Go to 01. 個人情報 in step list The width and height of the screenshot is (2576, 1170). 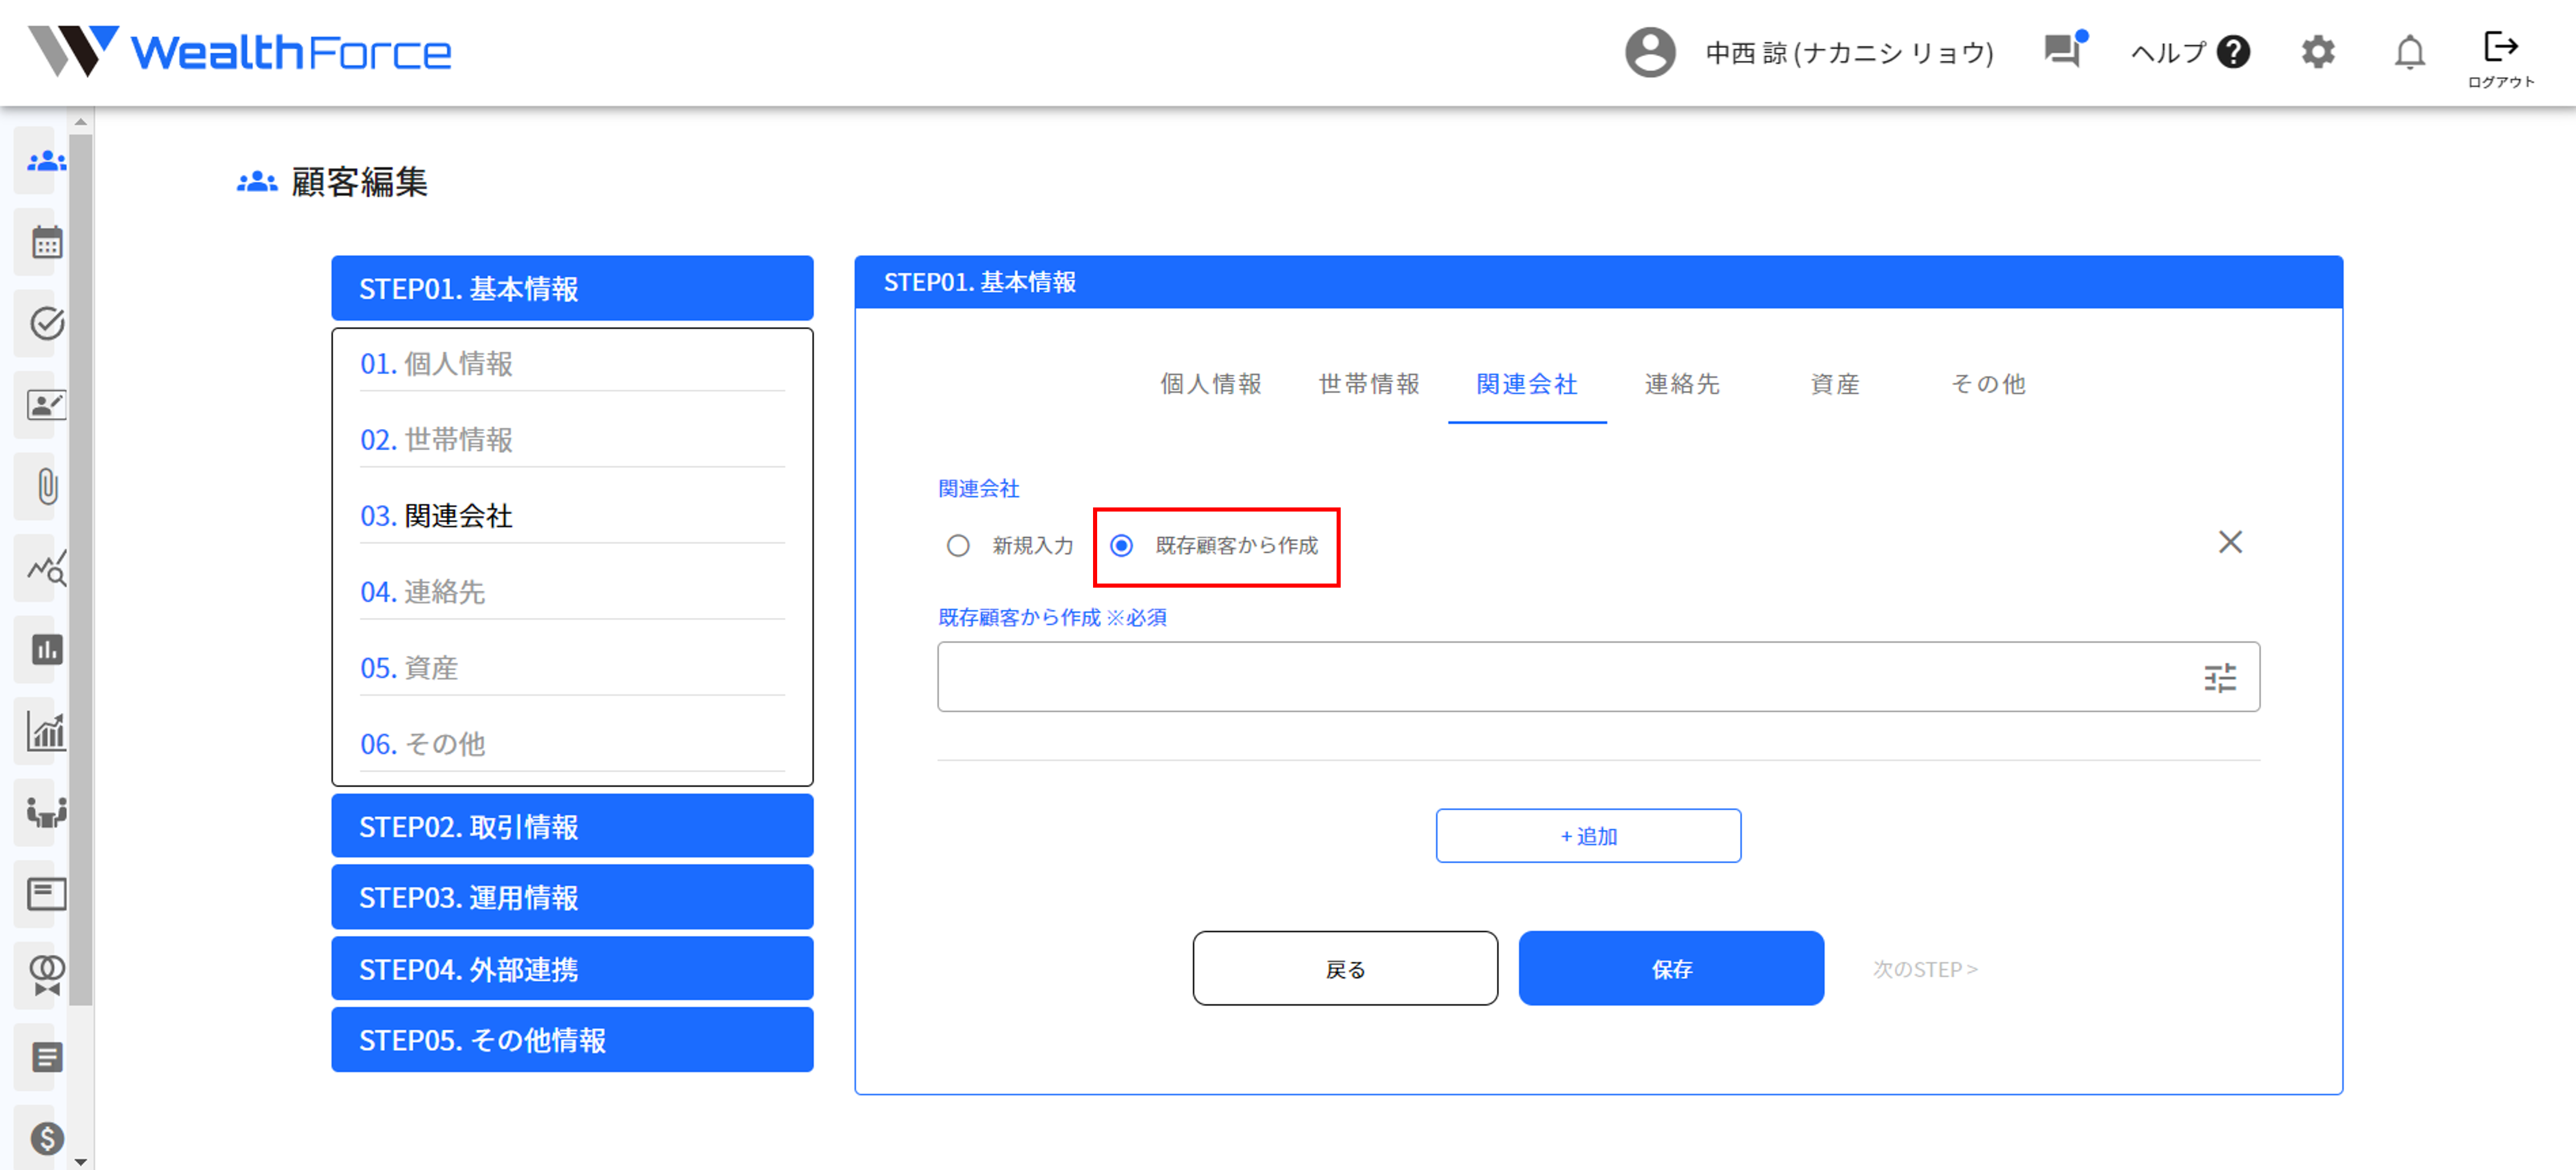[572, 363]
